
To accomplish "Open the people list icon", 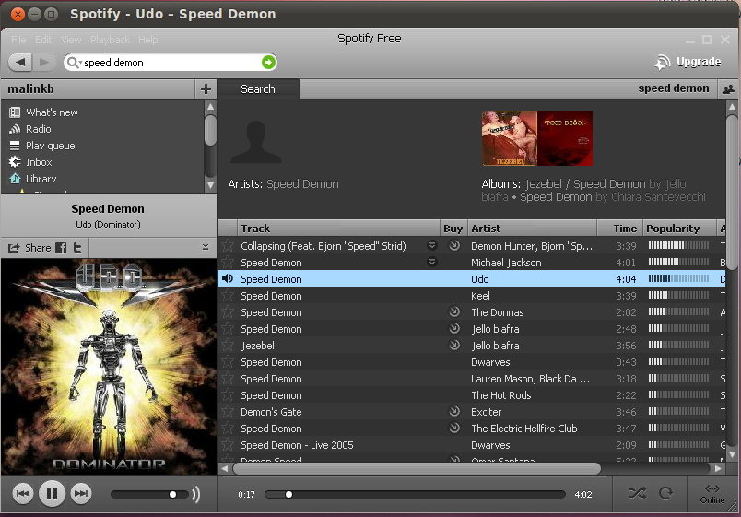I will [728, 89].
